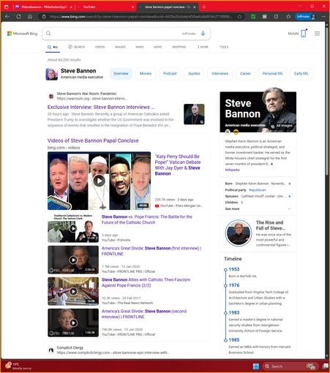Expand the Born info plus icon
Screen dimensions: 330x373
click(x=290, y=184)
